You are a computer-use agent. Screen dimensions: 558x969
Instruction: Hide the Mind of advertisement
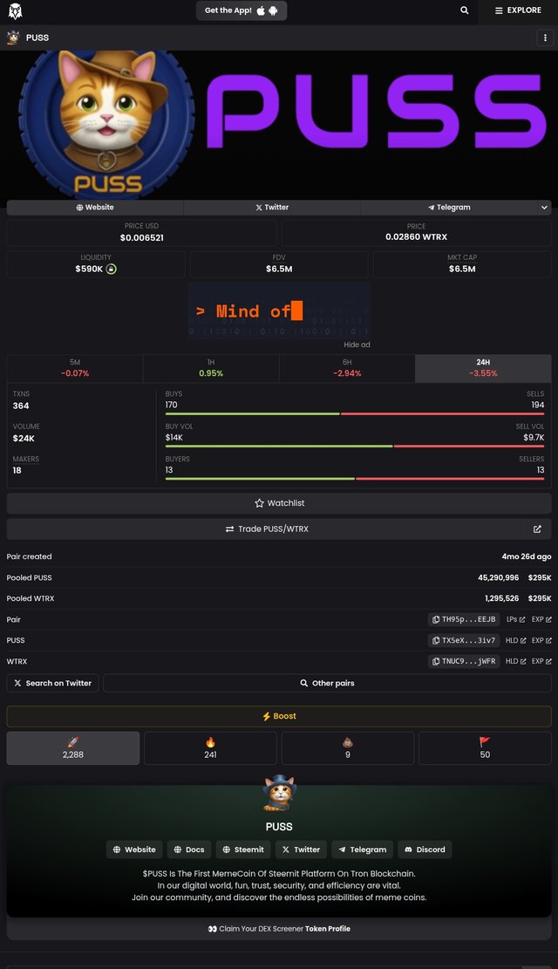pyautogui.click(x=357, y=345)
